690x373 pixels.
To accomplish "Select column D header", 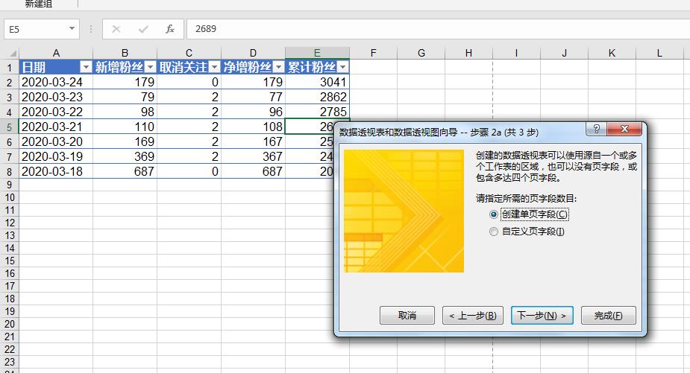I will (x=253, y=53).
